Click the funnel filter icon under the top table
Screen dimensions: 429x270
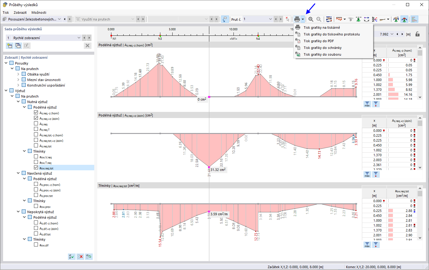point(376,104)
